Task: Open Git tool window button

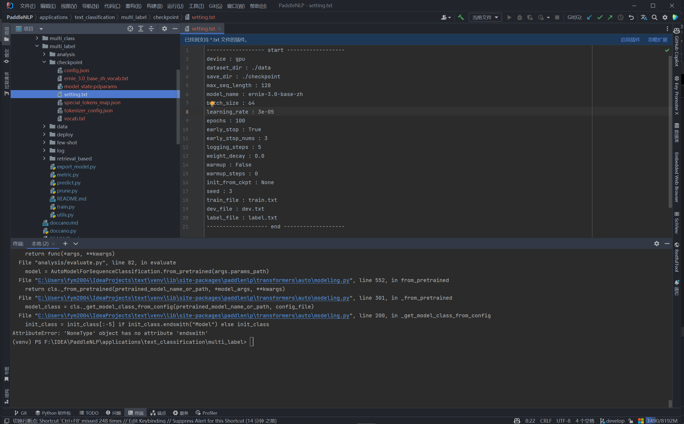Action: click(21, 413)
